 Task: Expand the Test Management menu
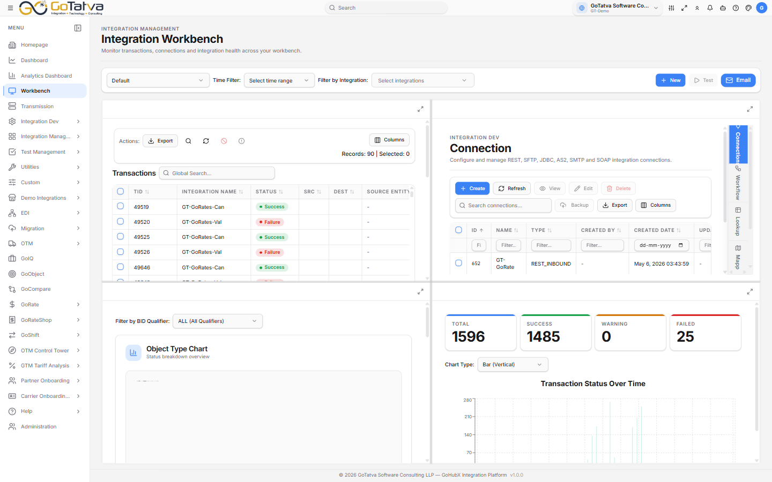click(45, 152)
